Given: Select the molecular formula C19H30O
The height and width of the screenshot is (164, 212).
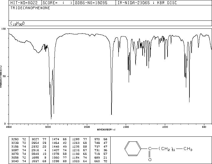Looking at the screenshot, I should pyautogui.click(x=17, y=23).
